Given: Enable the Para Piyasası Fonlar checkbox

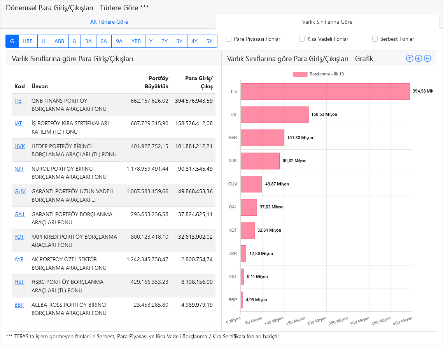Looking at the screenshot, I should tap(229, 39).
